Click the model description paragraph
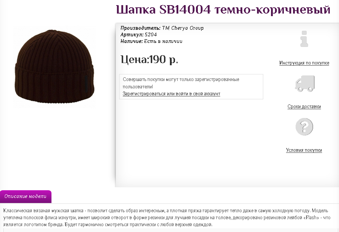Viewport: 339px width, 232px height. coord(167,218)
